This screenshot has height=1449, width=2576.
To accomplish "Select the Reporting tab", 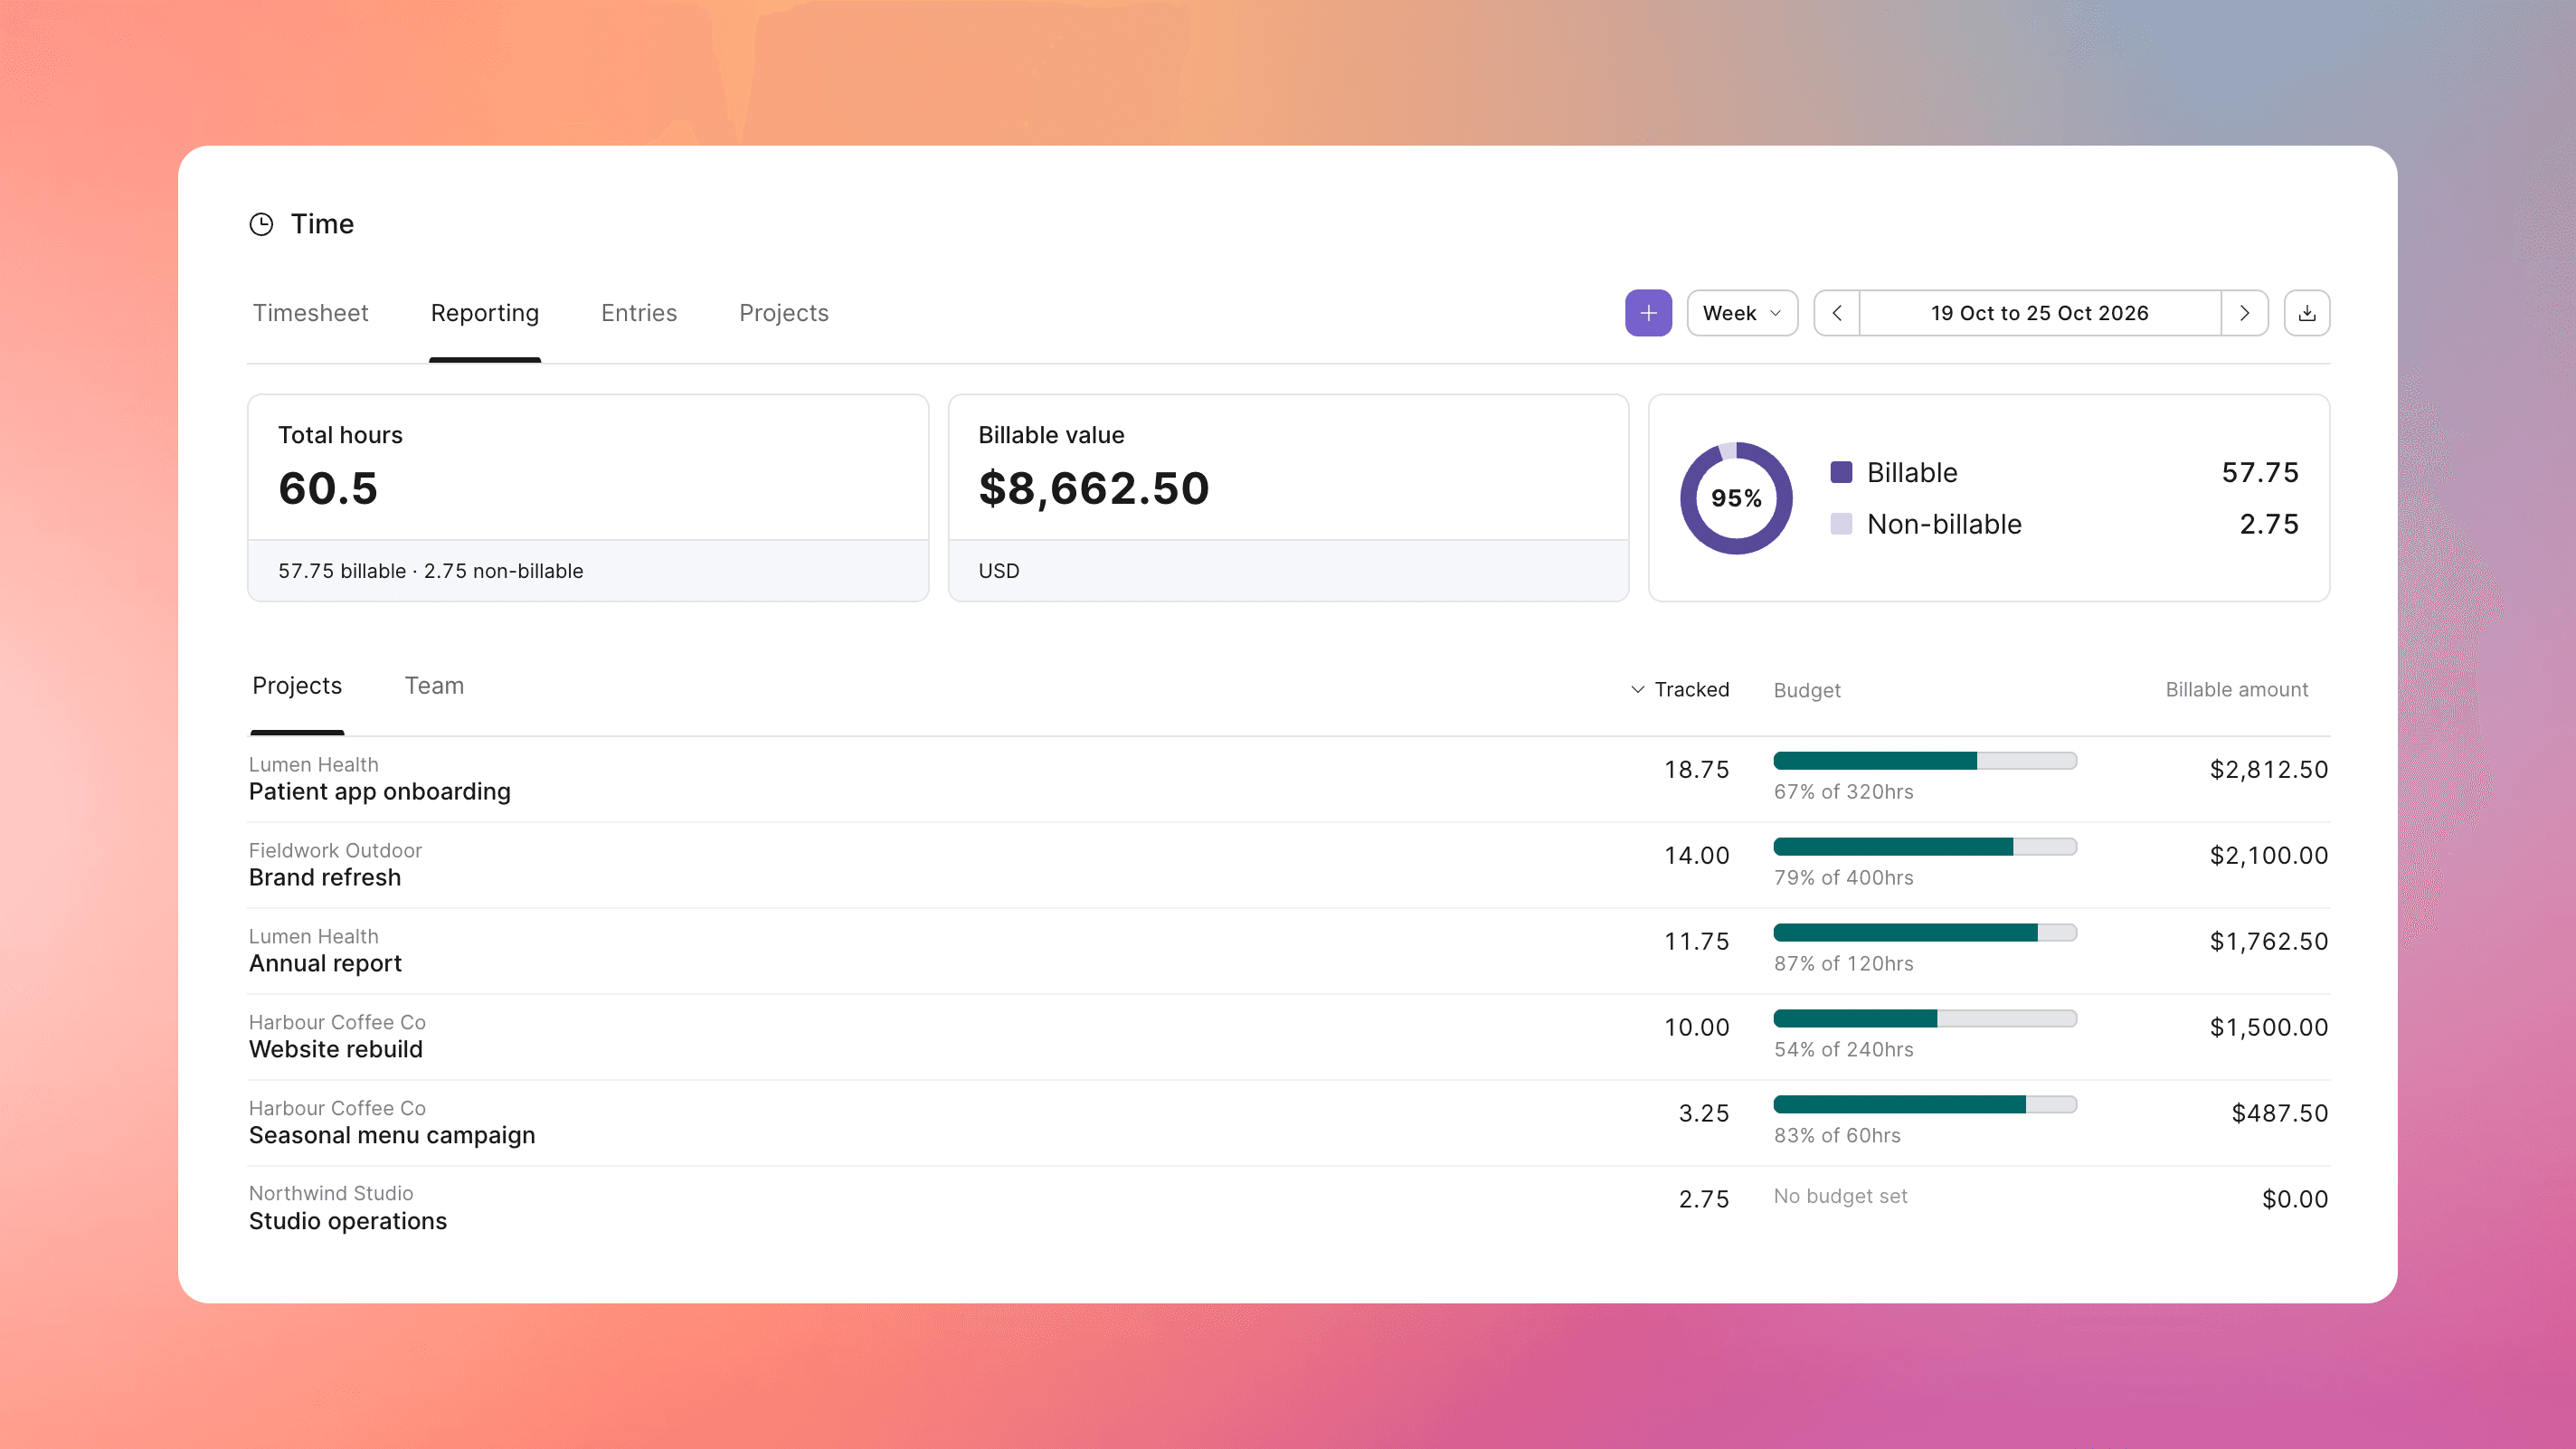I will pos(485,313).
